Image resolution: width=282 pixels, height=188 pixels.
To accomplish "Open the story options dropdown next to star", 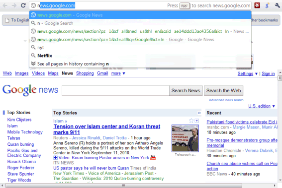I will (197, 121).
